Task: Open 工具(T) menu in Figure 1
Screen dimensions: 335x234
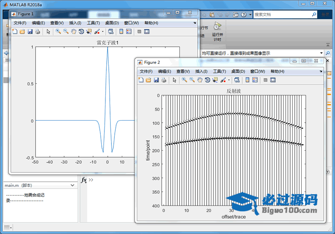Action: click(x=93, y=23)
